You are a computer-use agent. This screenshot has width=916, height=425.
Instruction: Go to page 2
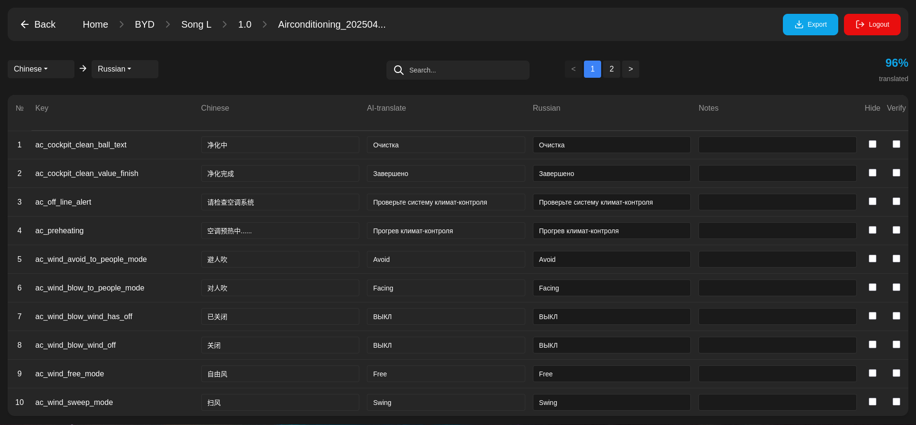(612, 69)
